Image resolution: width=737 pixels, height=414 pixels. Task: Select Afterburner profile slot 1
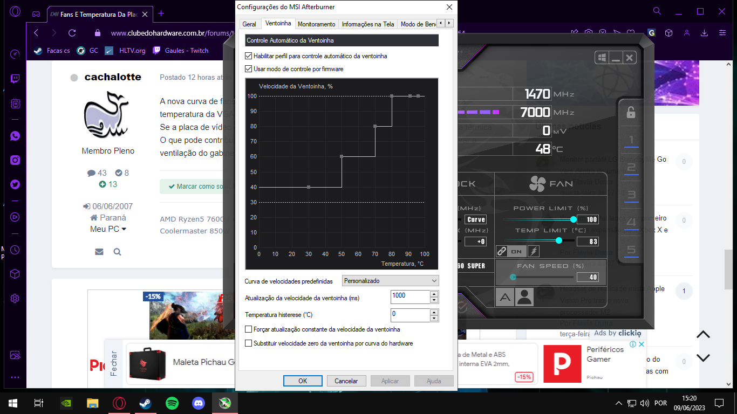pos(631,141)
